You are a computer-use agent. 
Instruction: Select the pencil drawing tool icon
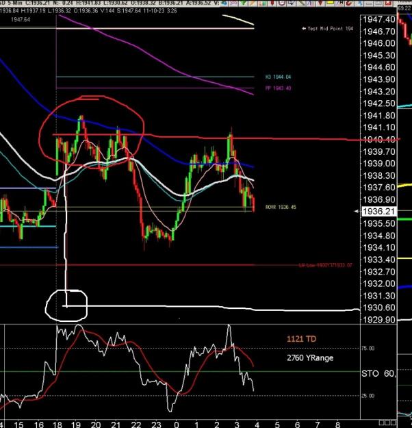253,3
